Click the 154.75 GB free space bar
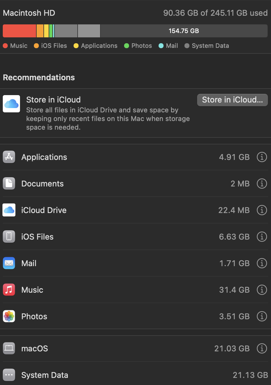271x385 pixels. [x=184, y=31]
